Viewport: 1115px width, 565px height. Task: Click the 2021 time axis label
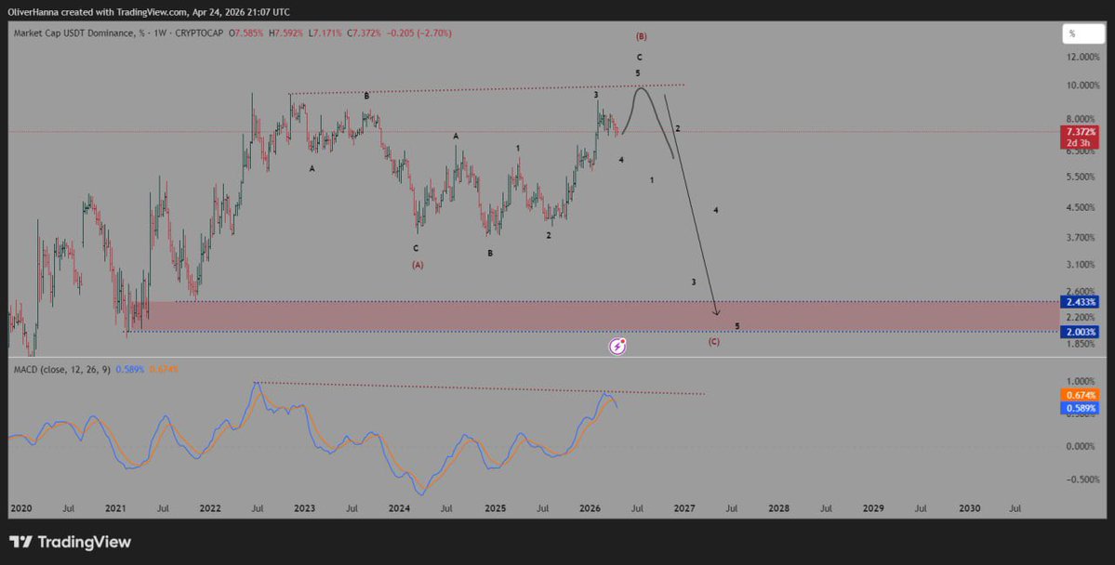(115, 509)
